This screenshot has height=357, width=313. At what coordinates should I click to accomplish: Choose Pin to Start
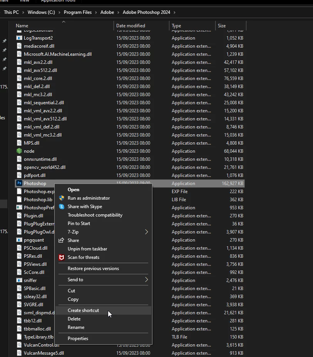click(x=79, y=224)
